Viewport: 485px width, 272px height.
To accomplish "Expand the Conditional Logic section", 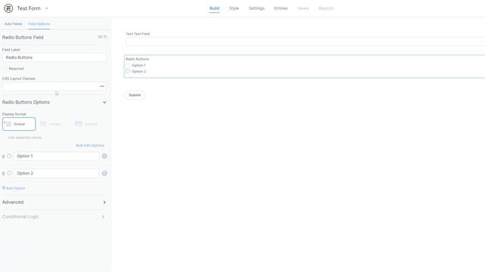I will click(55, 217).
